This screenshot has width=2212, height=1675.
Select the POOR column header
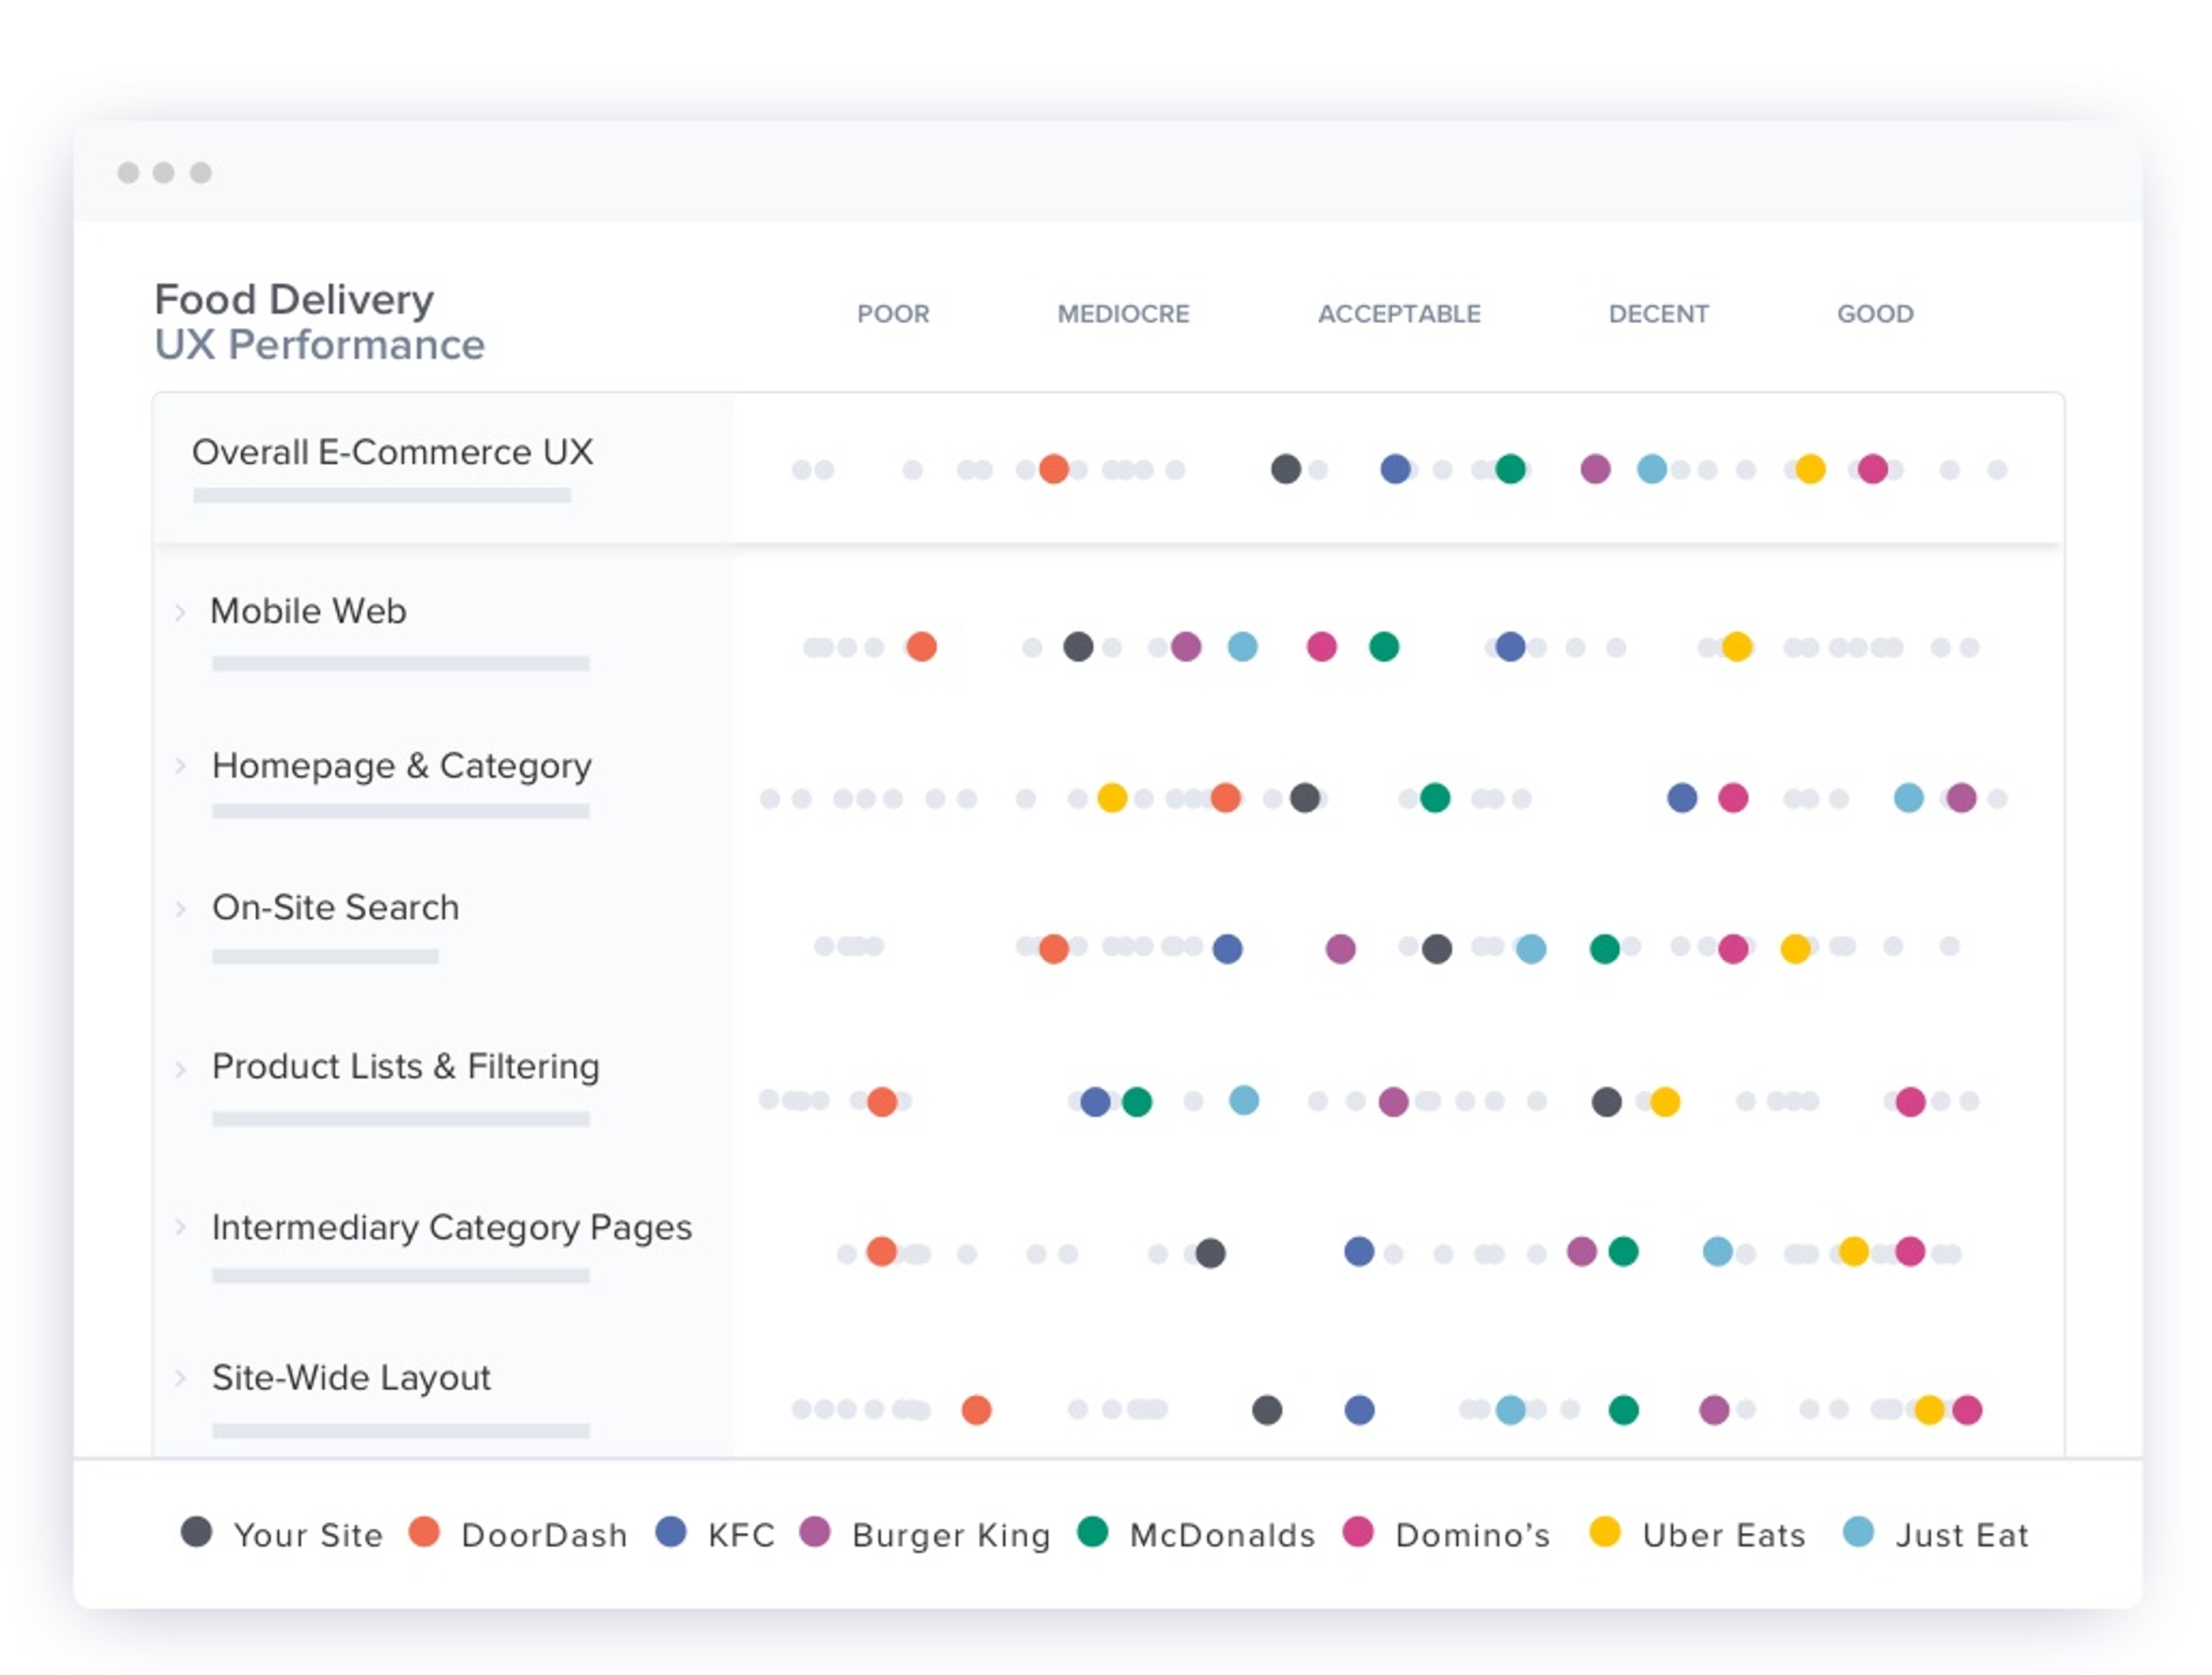pos(893,314)
